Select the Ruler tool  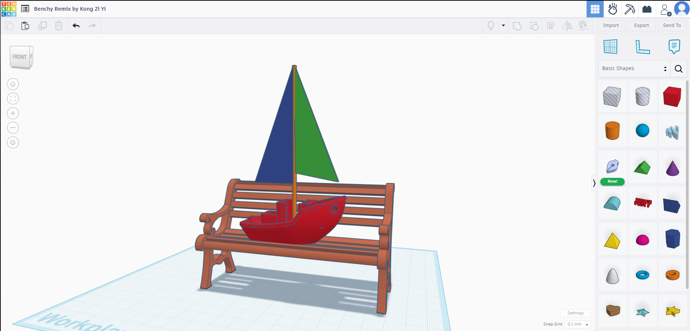(642, 47)
